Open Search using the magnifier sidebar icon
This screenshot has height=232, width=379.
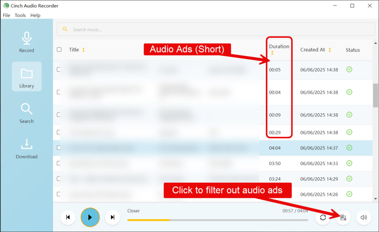coord(26,112)
